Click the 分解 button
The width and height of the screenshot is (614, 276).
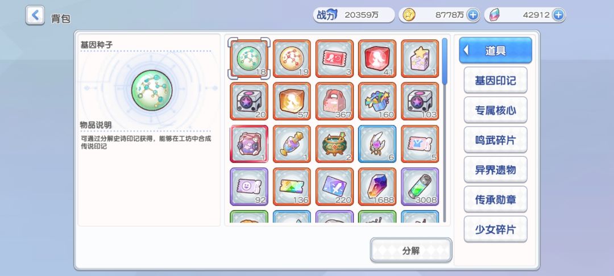pos(411,250)
